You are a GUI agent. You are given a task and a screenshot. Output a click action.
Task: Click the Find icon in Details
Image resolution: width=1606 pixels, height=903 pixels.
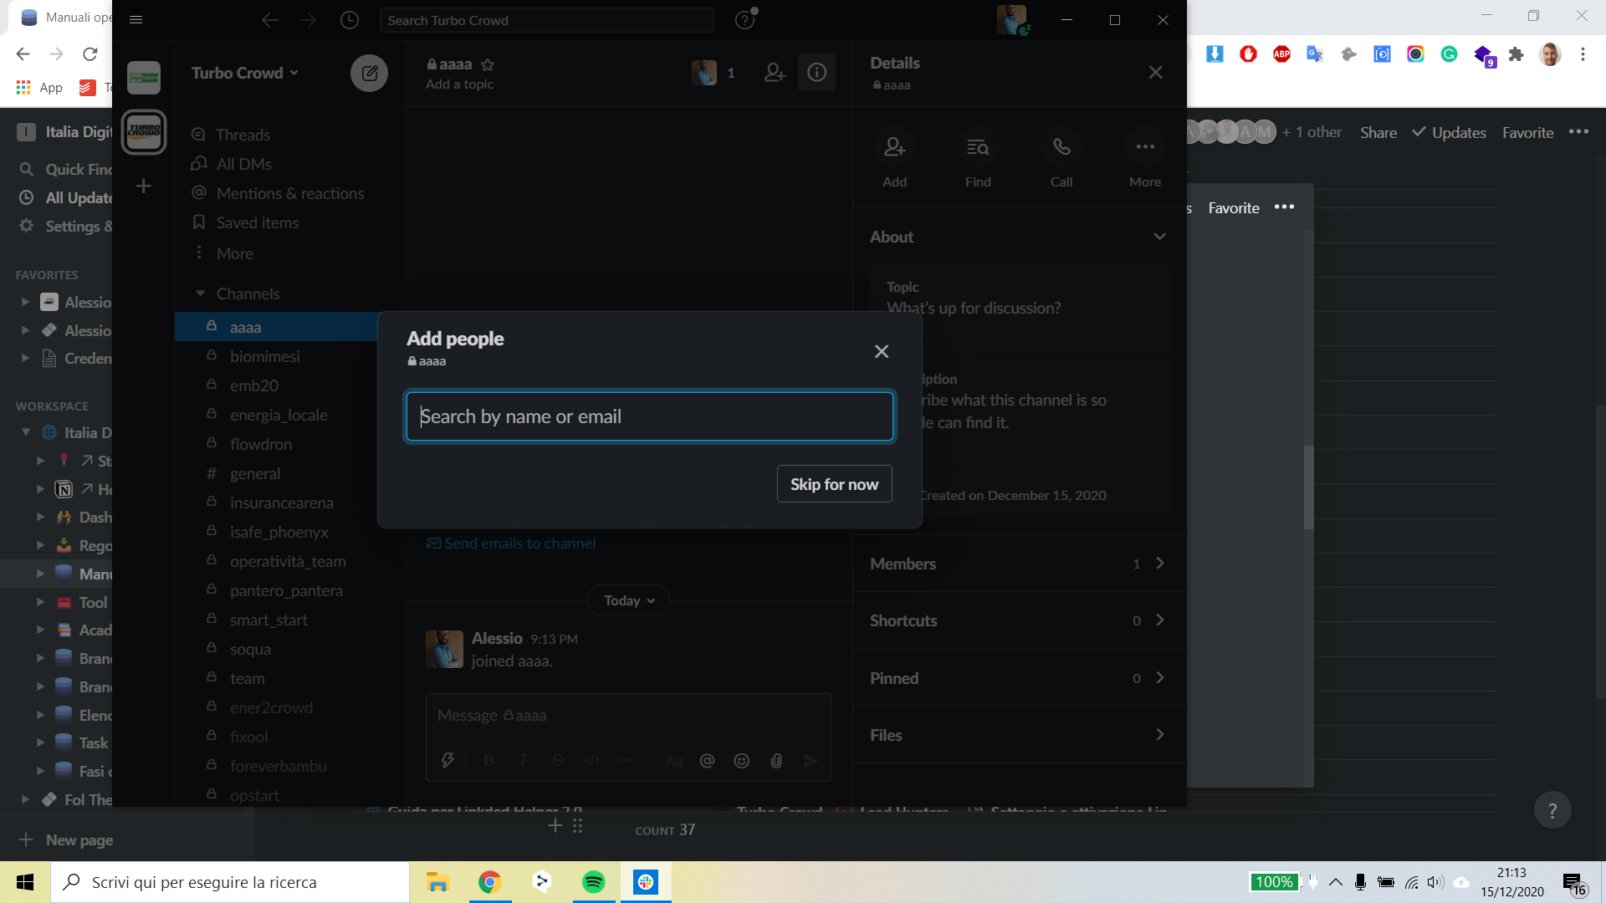coord(978,148)
